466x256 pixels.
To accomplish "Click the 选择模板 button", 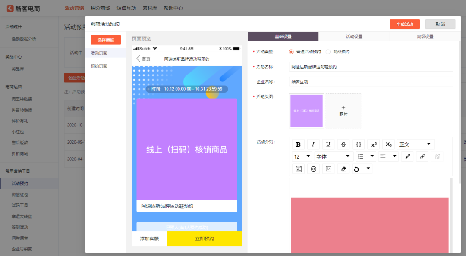I will pos(106,40).
